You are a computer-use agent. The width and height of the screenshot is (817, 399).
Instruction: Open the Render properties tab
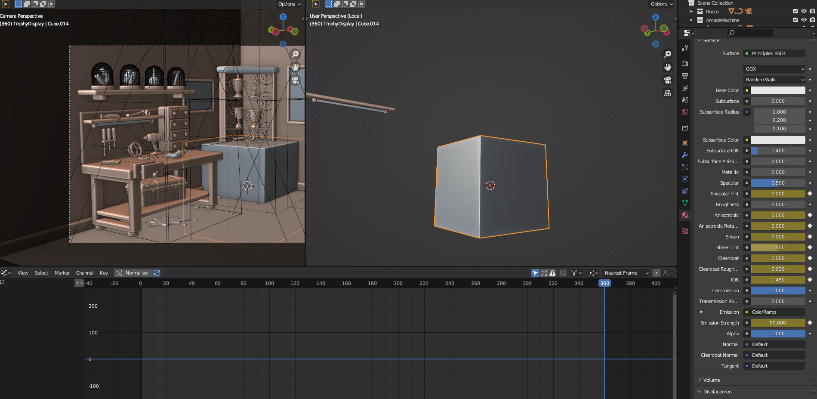pyautogui.click(x=685, y=64)
